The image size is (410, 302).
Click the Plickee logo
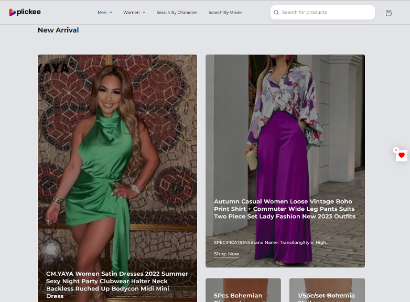(x=25, y=12)
